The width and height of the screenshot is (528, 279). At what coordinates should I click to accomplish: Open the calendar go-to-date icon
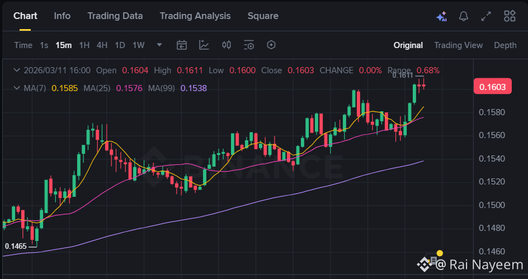(x=182, y=45)
